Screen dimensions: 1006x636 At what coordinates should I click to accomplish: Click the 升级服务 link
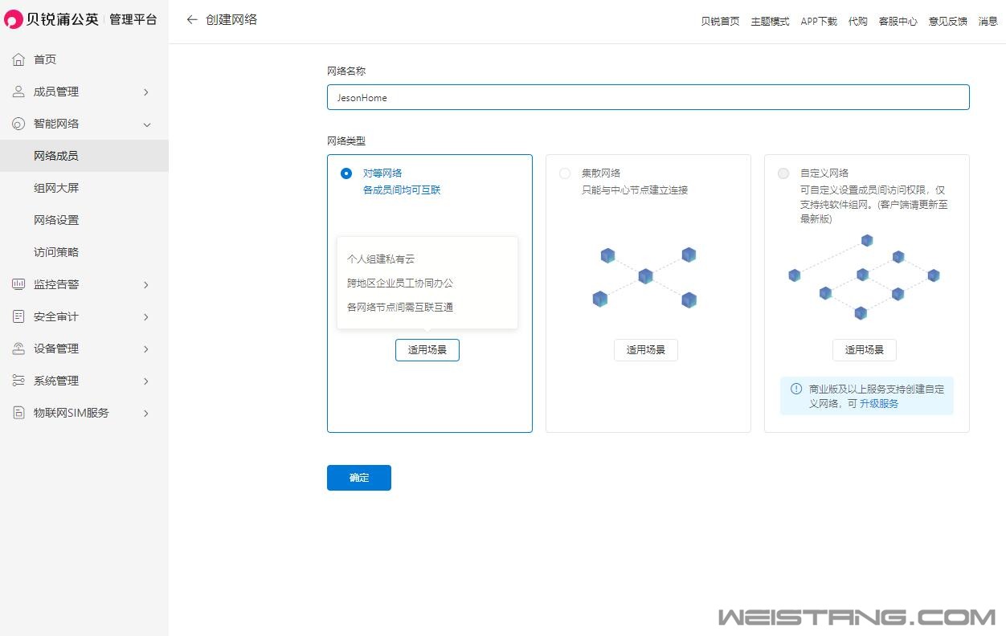(879, 404)
